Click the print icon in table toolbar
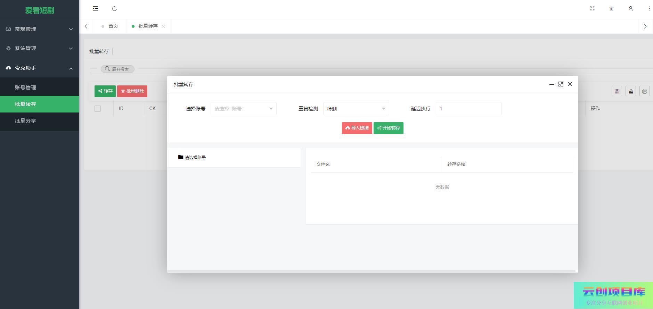The height and width of the screenshot is (309, 653). click(645, 91)
